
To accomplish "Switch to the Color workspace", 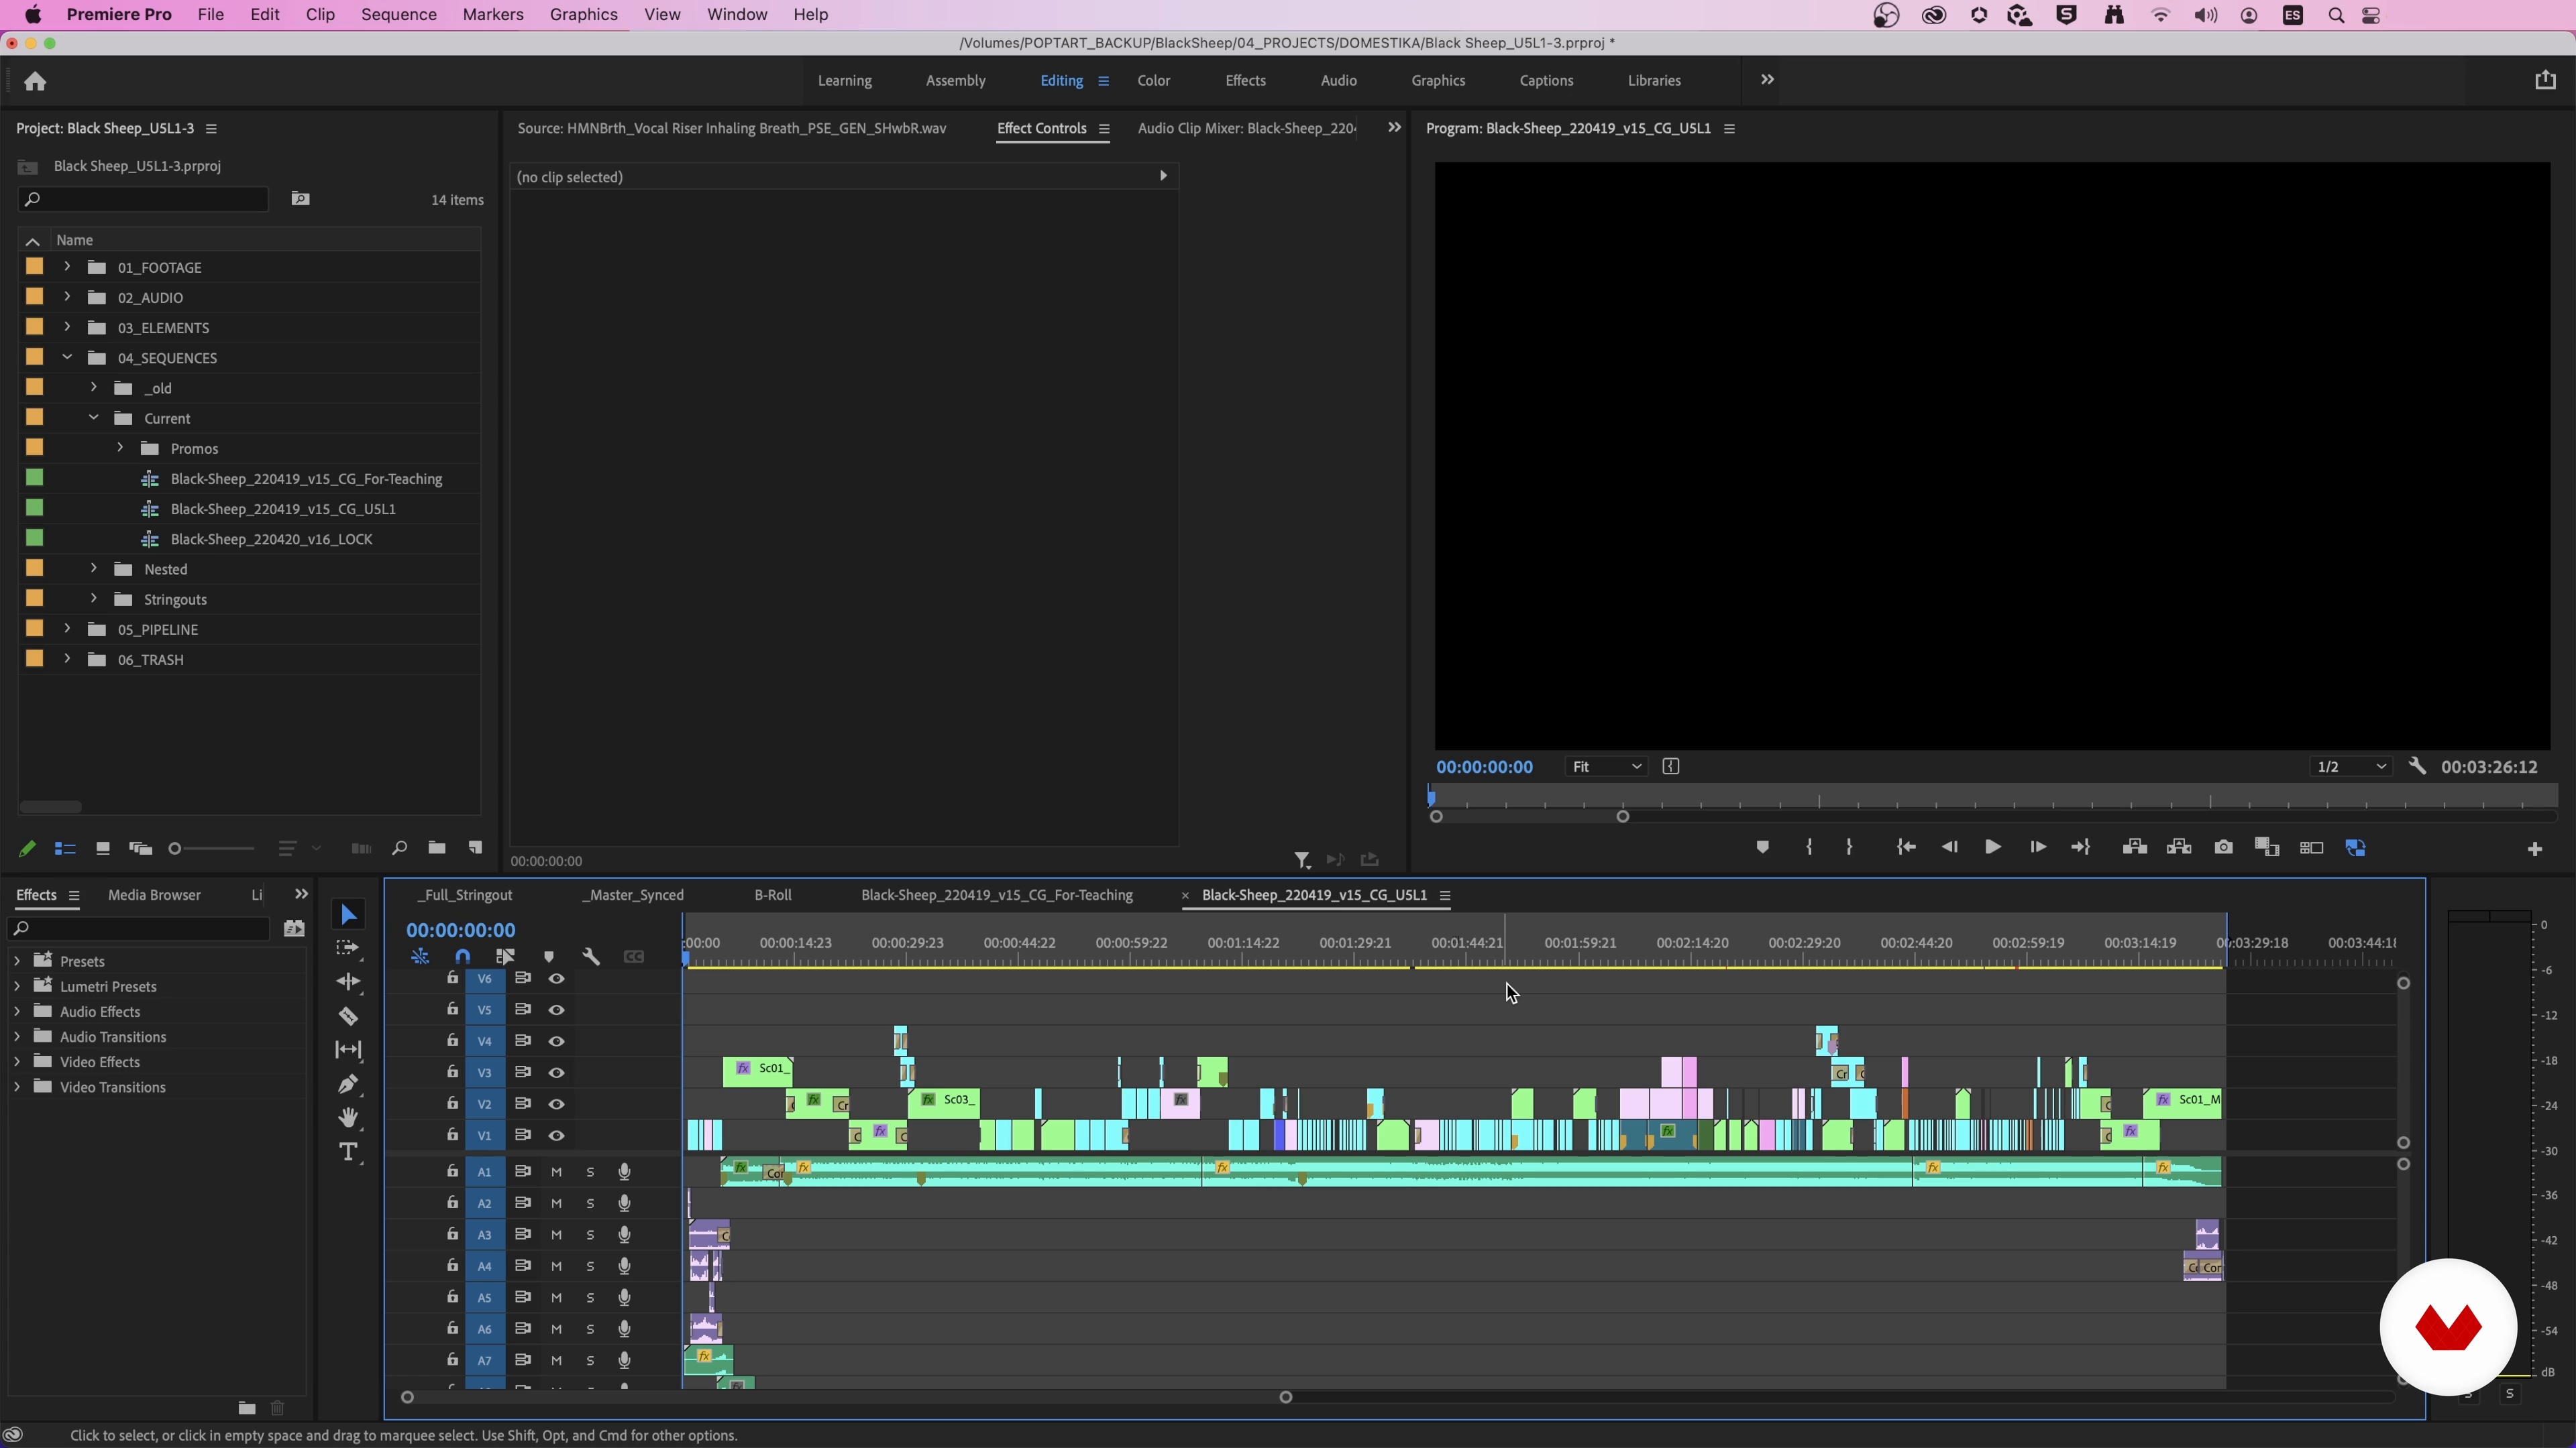I will pyautogui.click(x=1153, y=81).
